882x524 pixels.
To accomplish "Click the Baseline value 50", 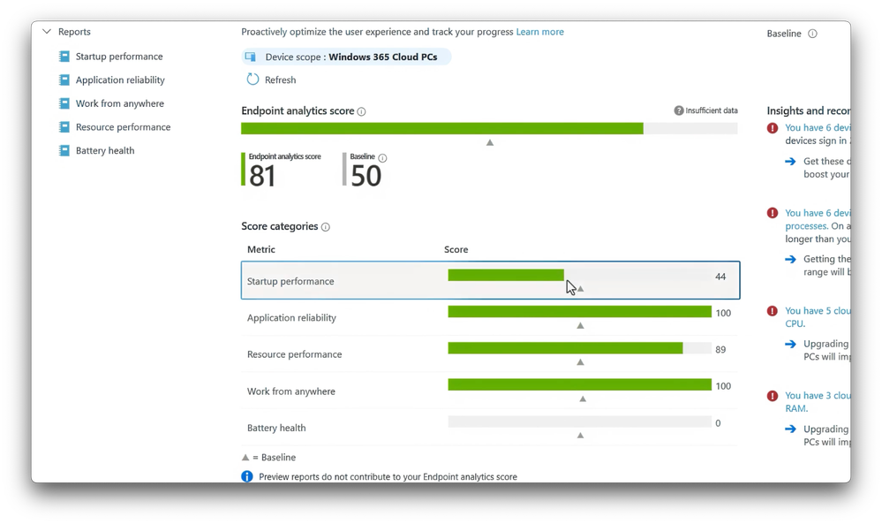I will [x=366, y=176].
